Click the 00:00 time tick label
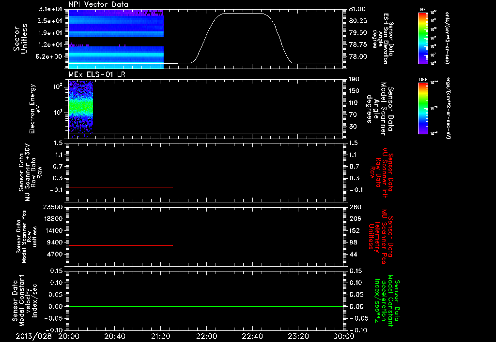The height and width of the screenshot is (342, 496). (x=343, y=336)
